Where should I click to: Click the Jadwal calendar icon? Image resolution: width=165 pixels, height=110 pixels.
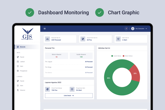[x=18, y=62]
